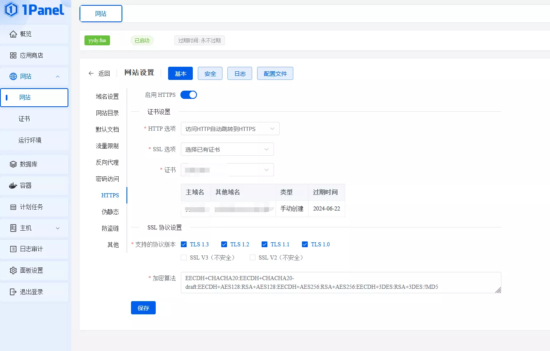
Task: Click the log icon next to 日志审计
Action: pyautogui.click(x=13, y=249)
